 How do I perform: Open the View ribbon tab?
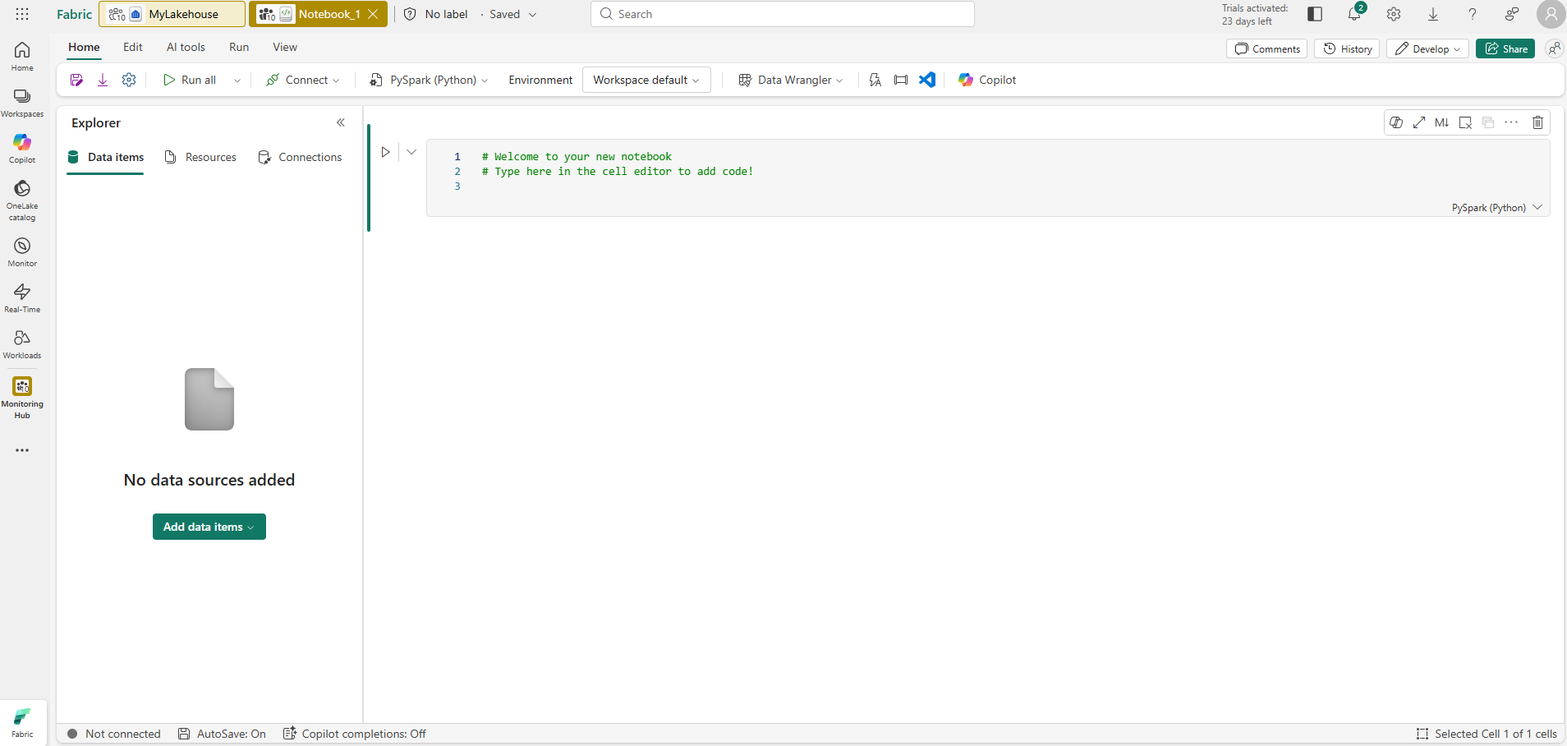click(x=285, y=47)
